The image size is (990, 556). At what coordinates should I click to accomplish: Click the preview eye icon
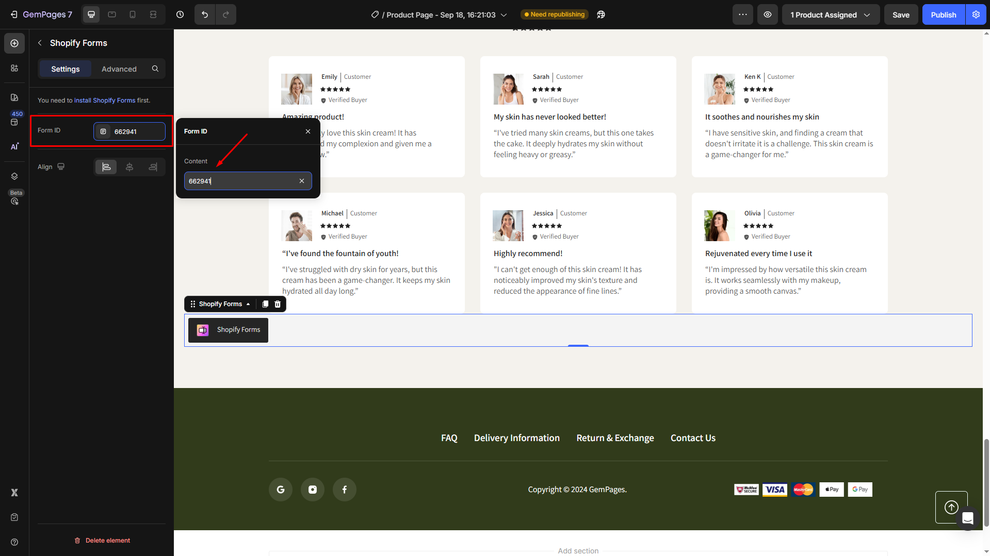click(768, 14)
